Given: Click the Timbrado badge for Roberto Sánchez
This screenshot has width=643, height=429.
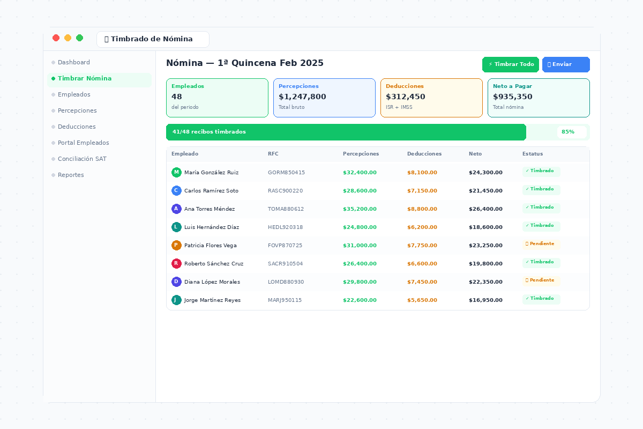Looking at the screenshot, I should [541, 262].
